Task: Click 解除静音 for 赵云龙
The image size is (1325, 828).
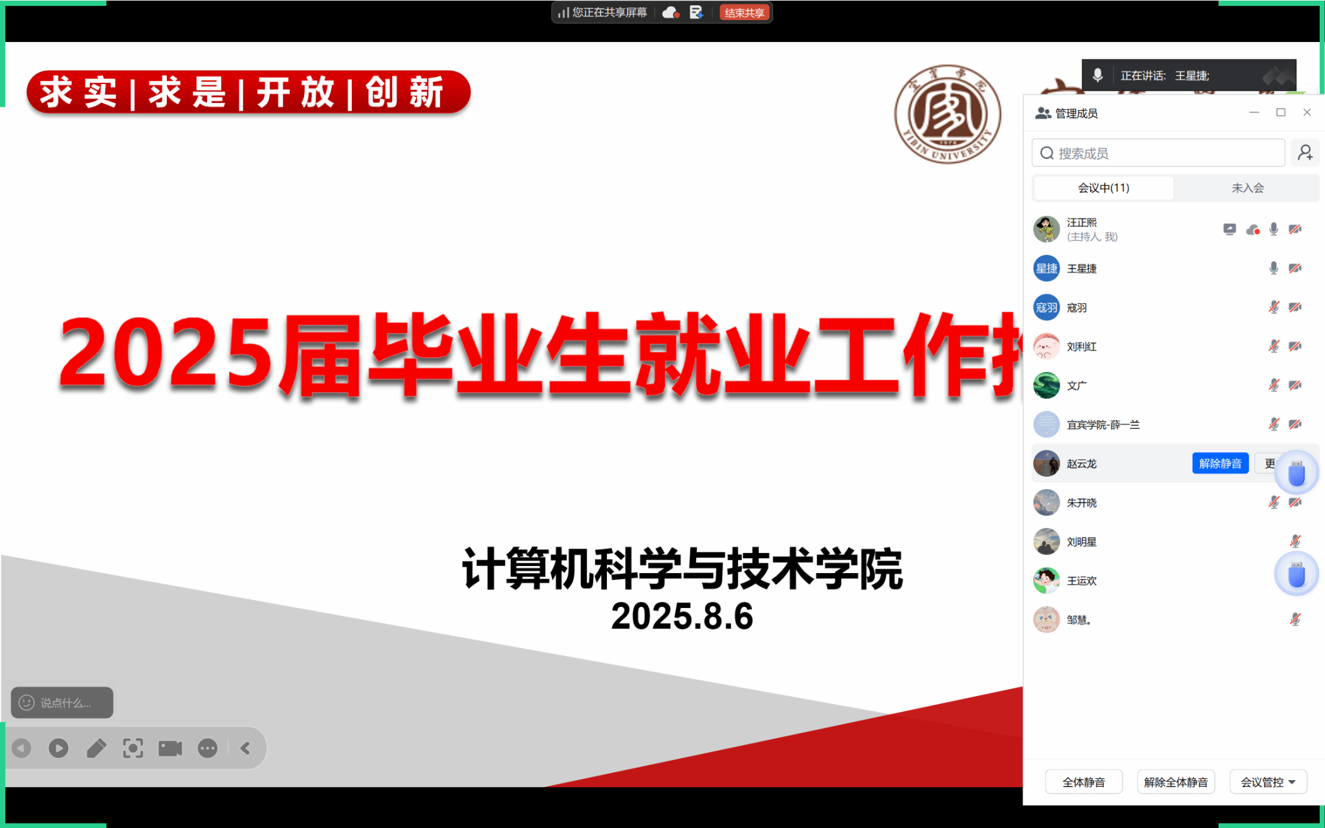Action: [x=1220, y=463]
